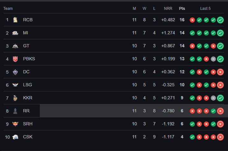Click the Last 5 column header
Screen dimensions: 228x151
click(205, 9)
